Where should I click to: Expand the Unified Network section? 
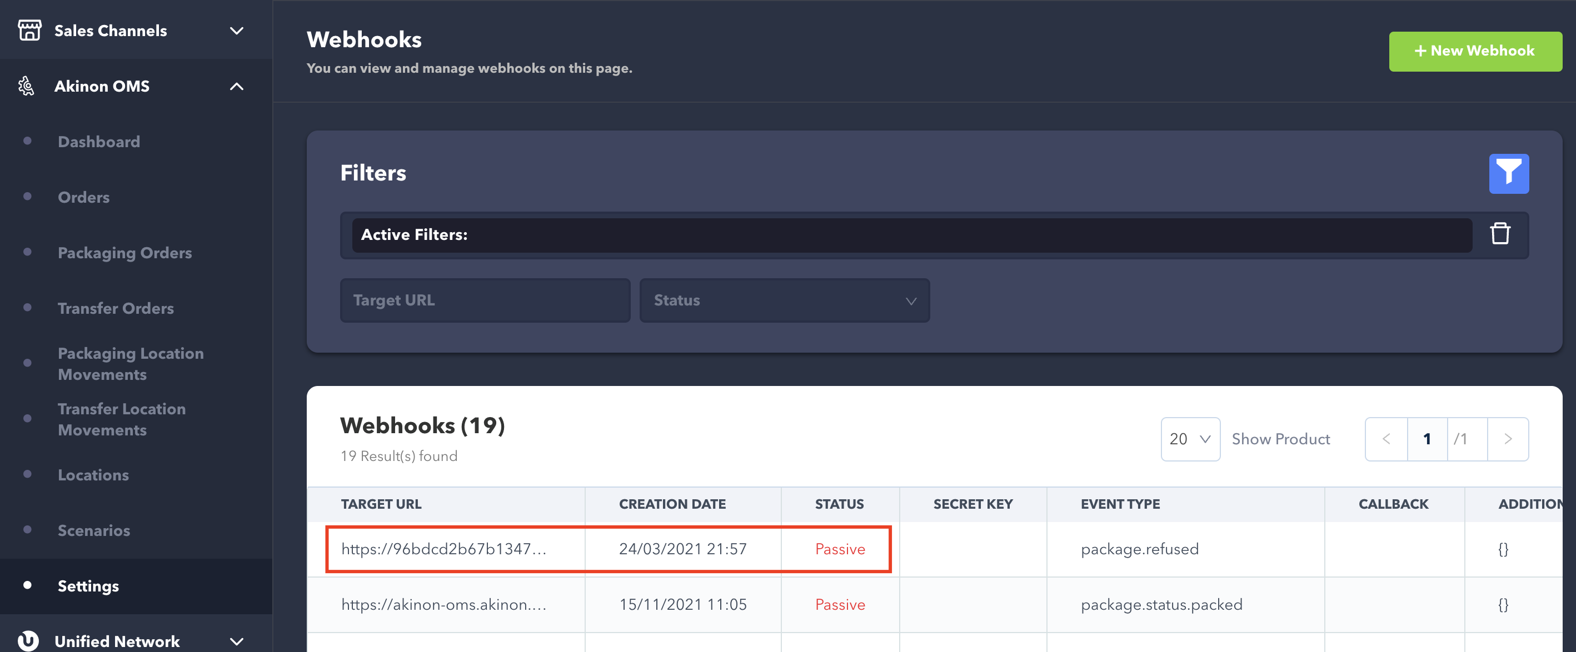pyautogui.click(x=236, y=641)
